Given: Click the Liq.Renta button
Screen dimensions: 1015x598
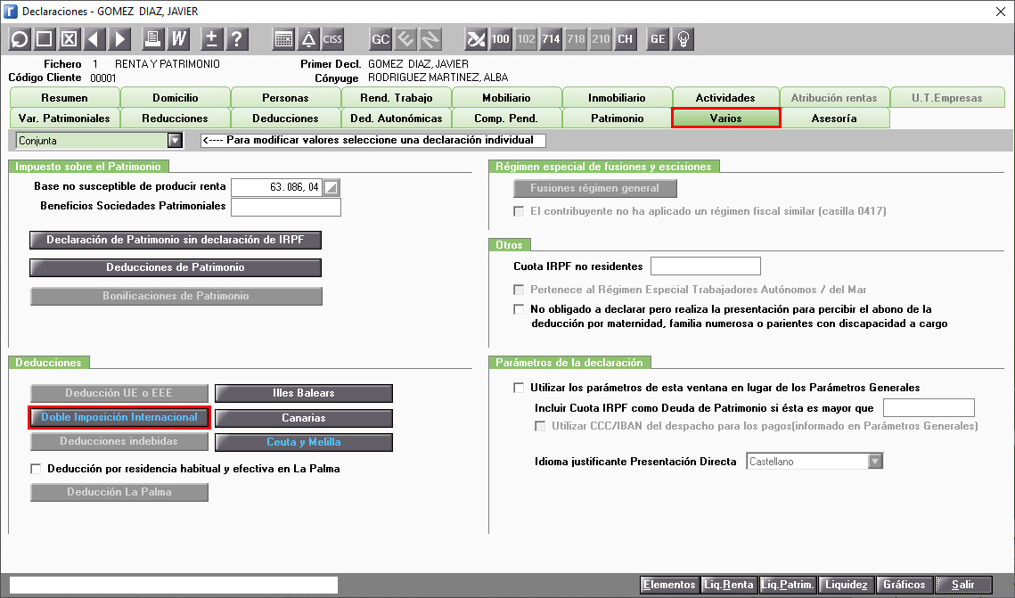Looking at the screenshot, I should click(729, 585).
